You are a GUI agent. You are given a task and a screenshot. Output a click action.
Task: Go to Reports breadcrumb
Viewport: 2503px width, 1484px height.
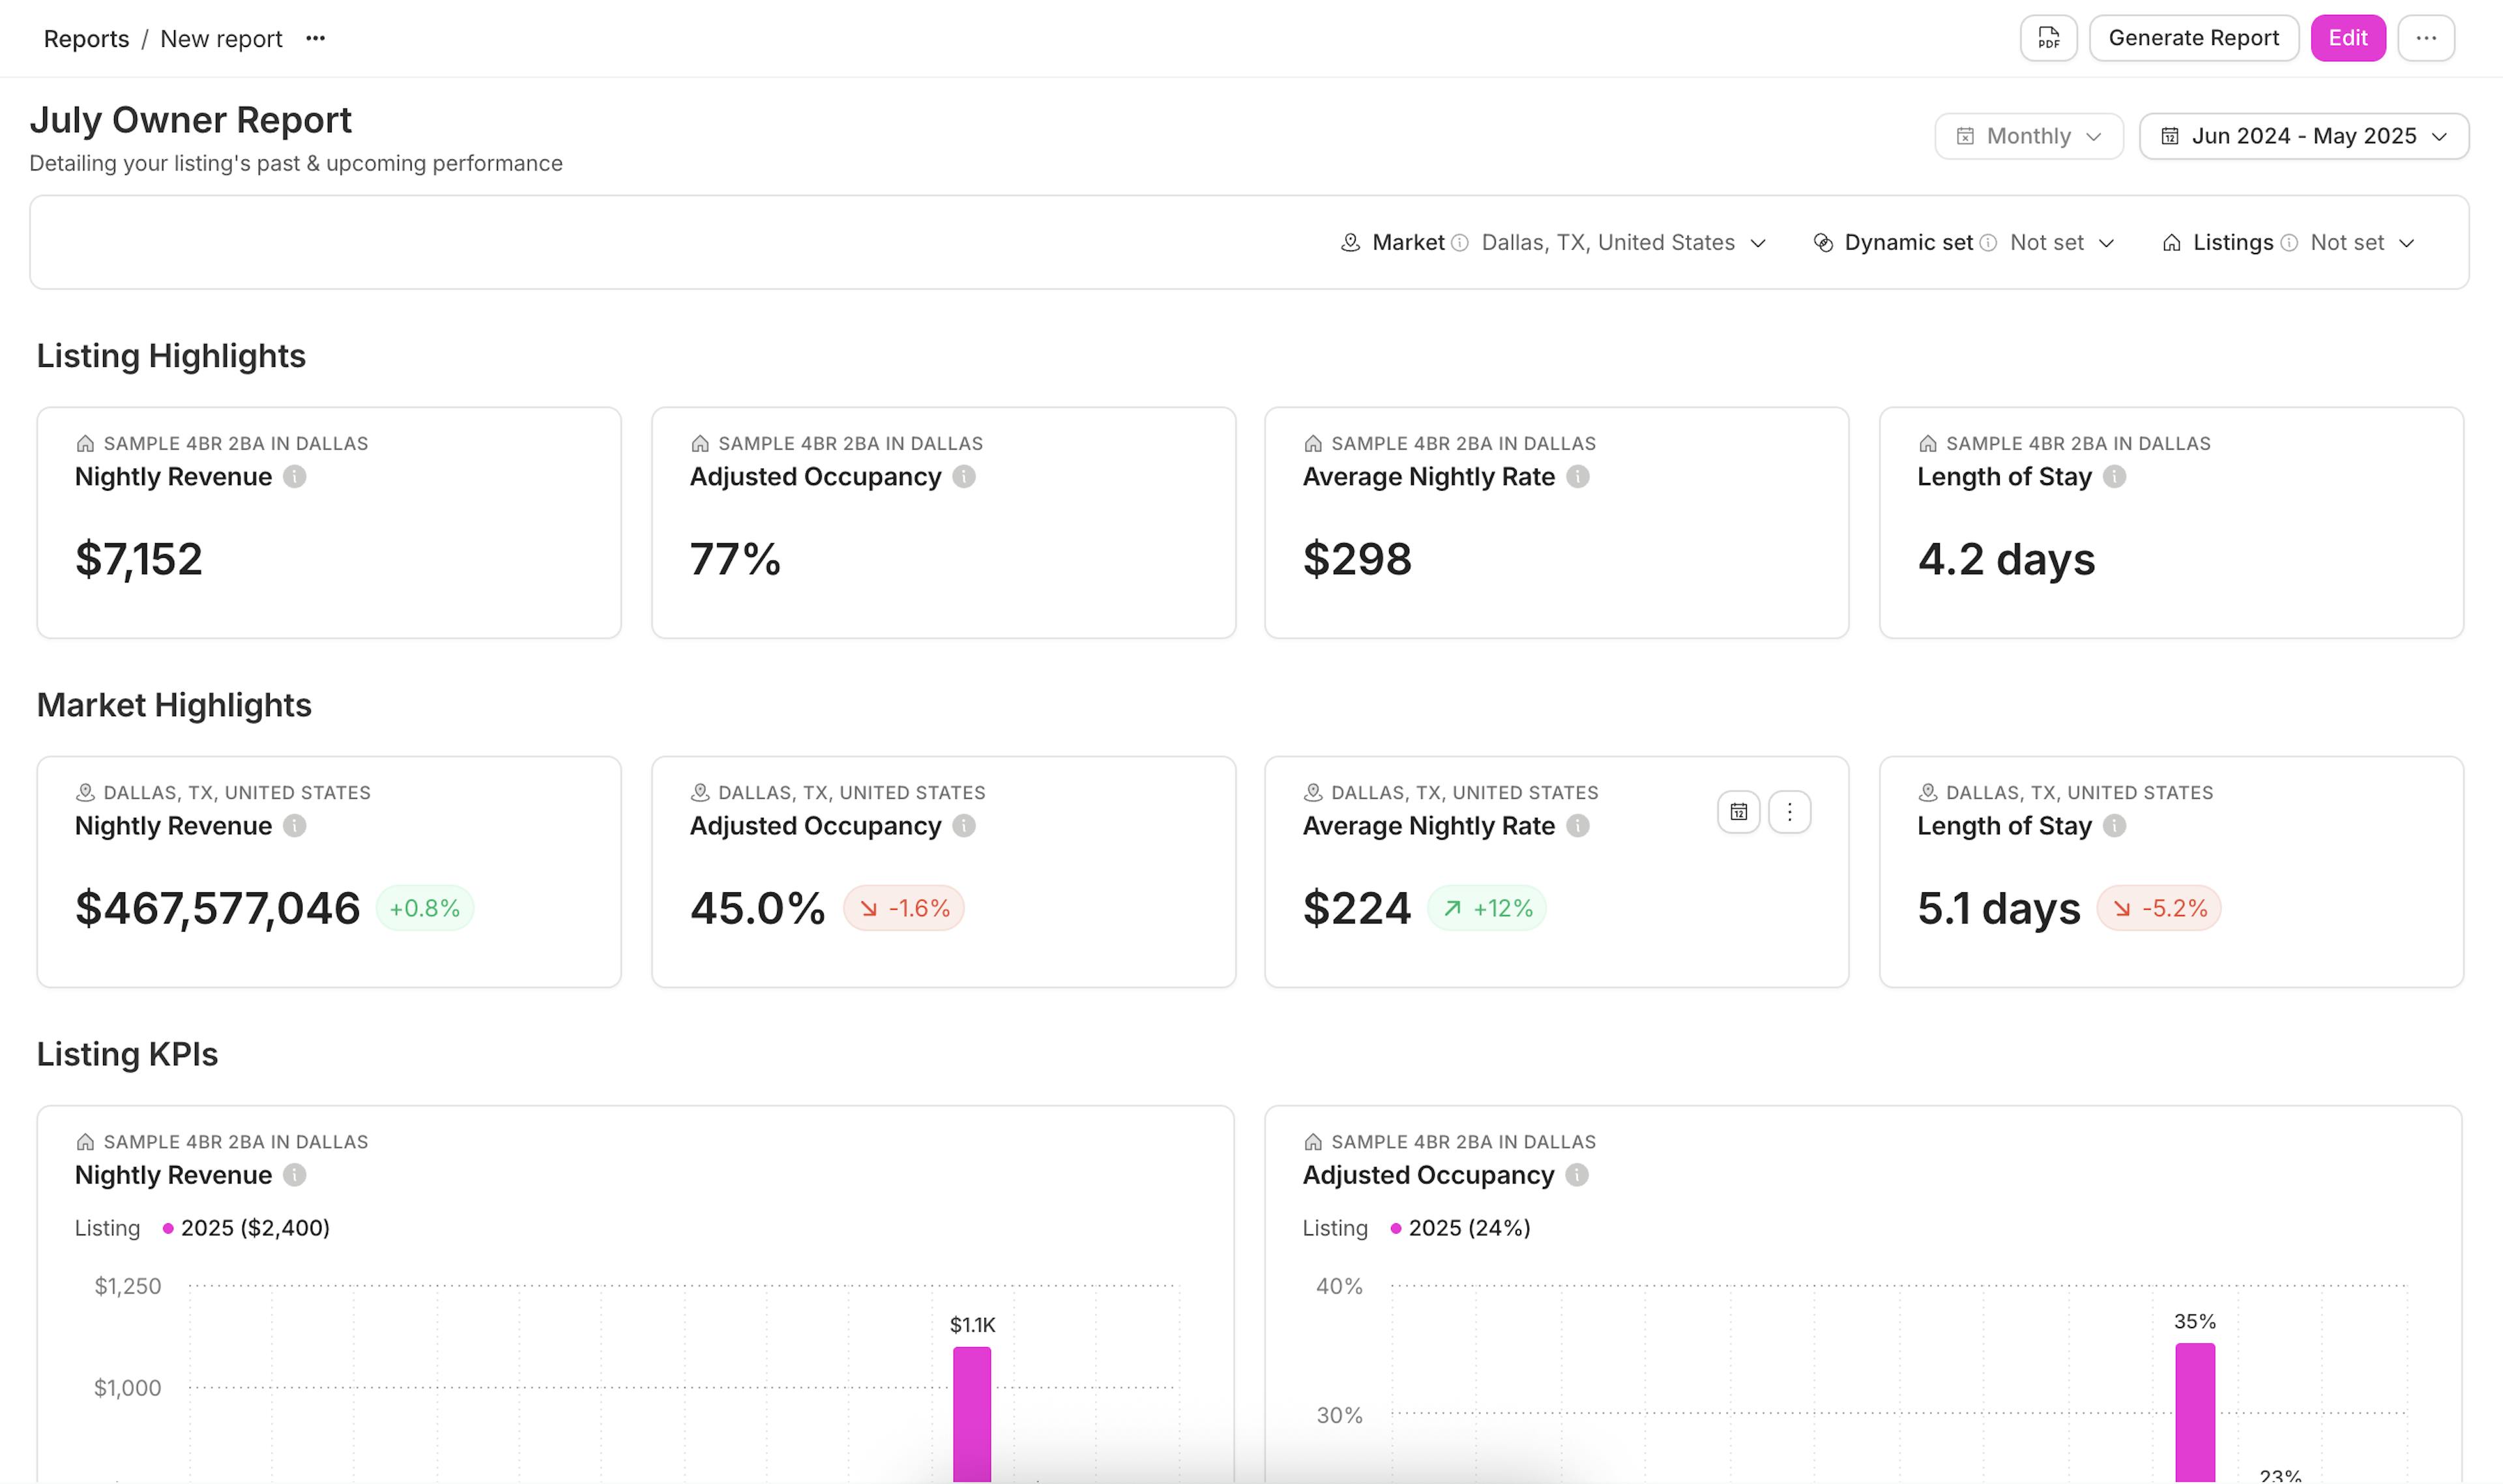pyautogui.click(x=86, y=39)
